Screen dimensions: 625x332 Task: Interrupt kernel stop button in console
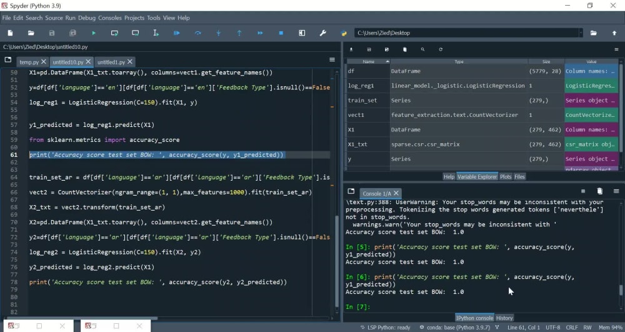[x=582, y=191]
